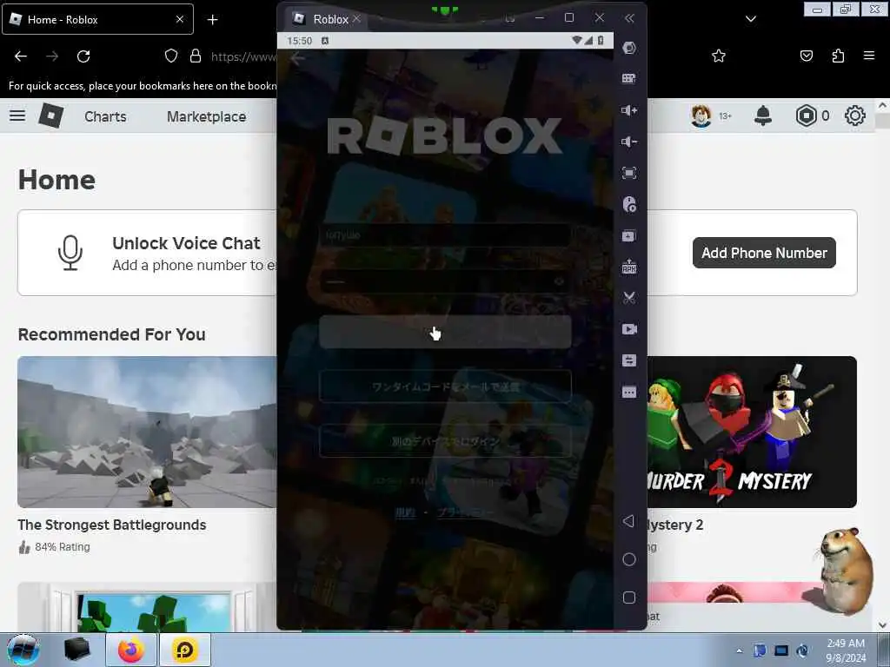Click the Install APK icon
This screenshot has height=667, width=890.
(629, 266)
